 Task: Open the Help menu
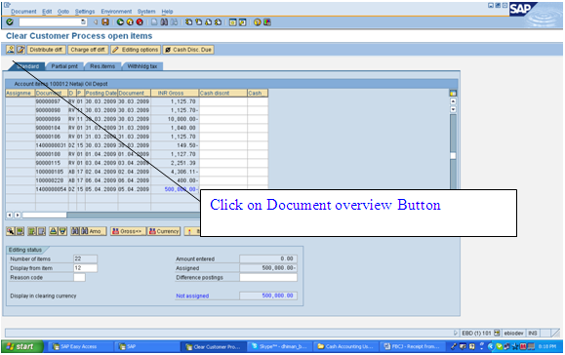coord(167,12)
